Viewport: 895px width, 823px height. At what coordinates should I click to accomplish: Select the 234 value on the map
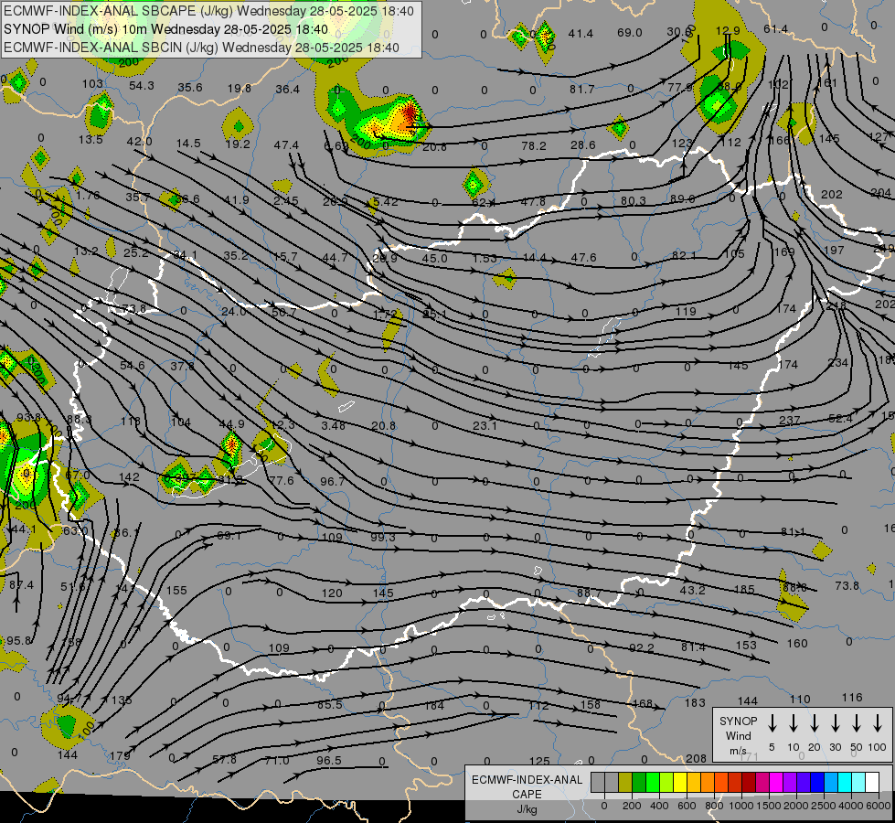[x=838, y=363]
